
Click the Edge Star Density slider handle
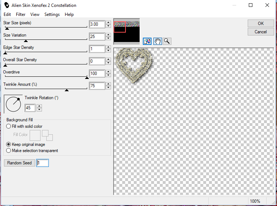(5, 53)
